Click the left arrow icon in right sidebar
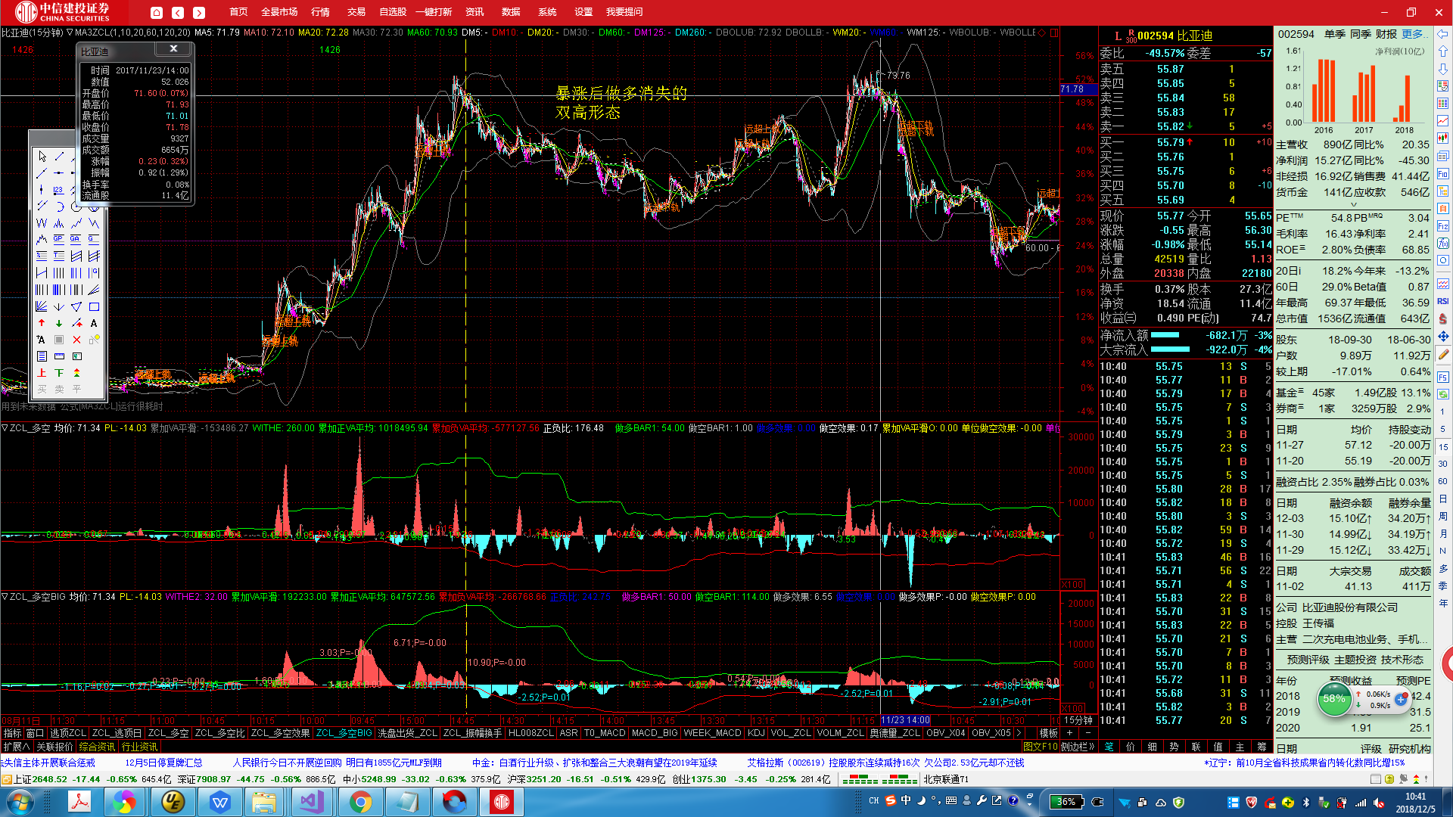Screen dimensions: 1453x817 [1443, 34]
